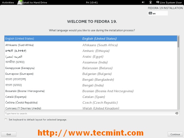Click the chat bubble icon beside Live System User
This screenshot has height=138, width=184.
coord(158,2)
